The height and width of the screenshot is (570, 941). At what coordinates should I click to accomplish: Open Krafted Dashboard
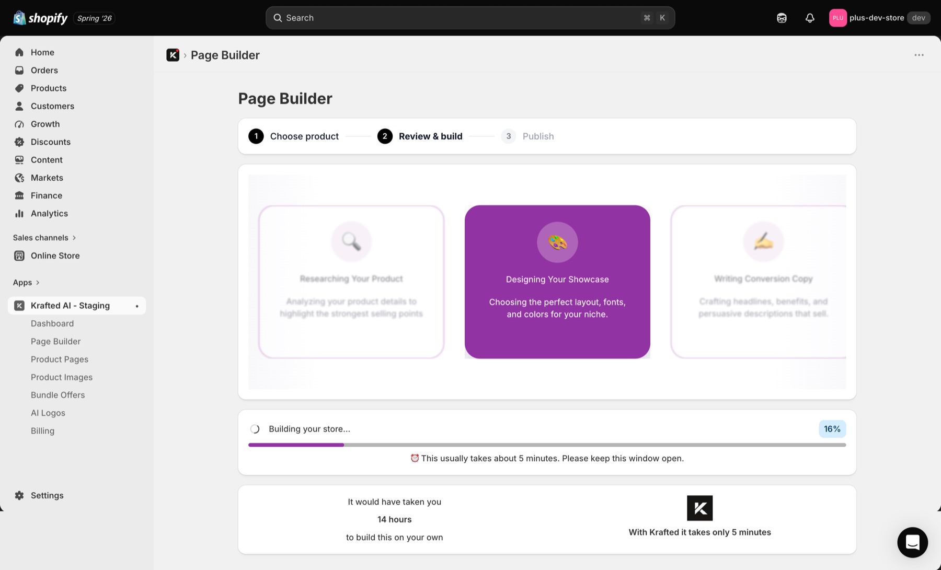coord(52,323)
